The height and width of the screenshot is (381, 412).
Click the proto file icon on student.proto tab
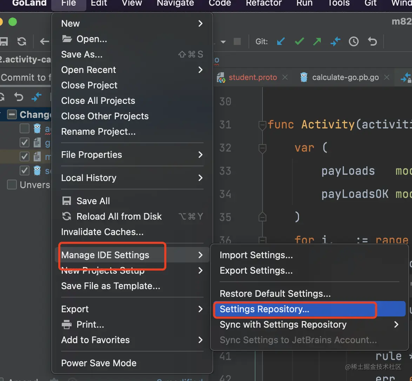221,78
